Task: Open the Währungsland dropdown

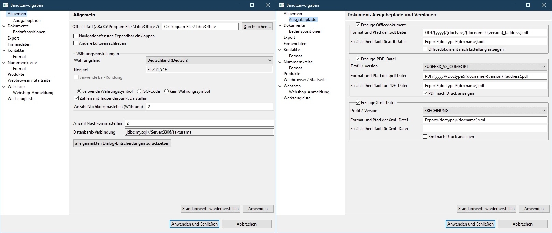Action: click(209, 60)
